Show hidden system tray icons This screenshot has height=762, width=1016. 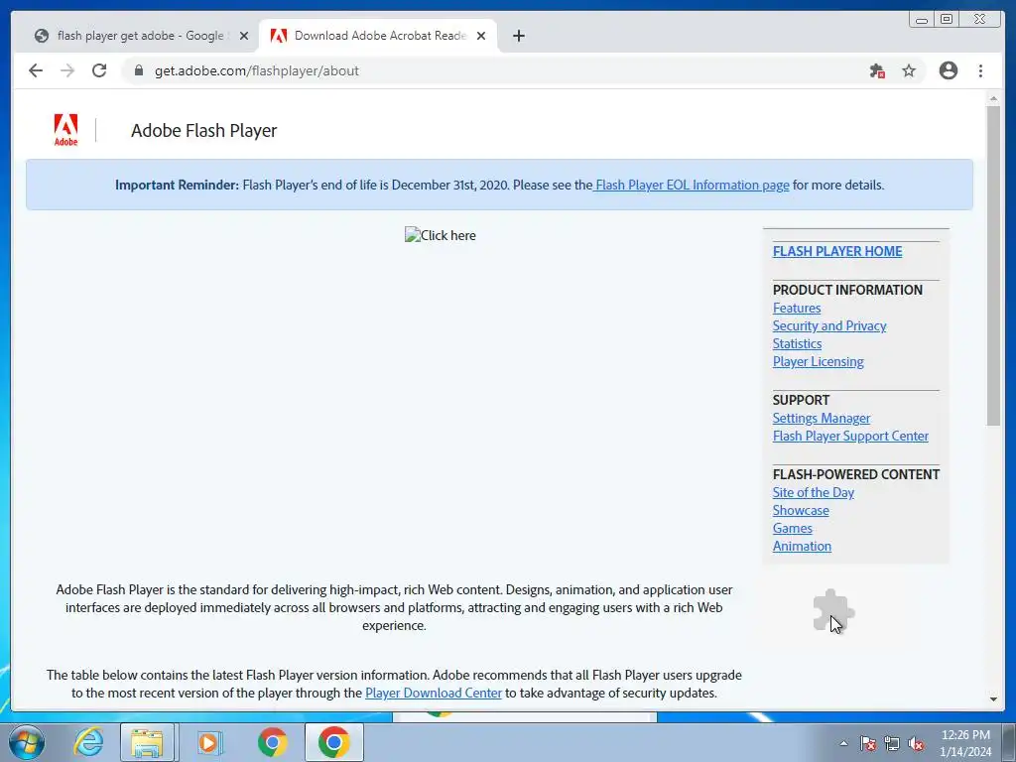pos(843,743)
